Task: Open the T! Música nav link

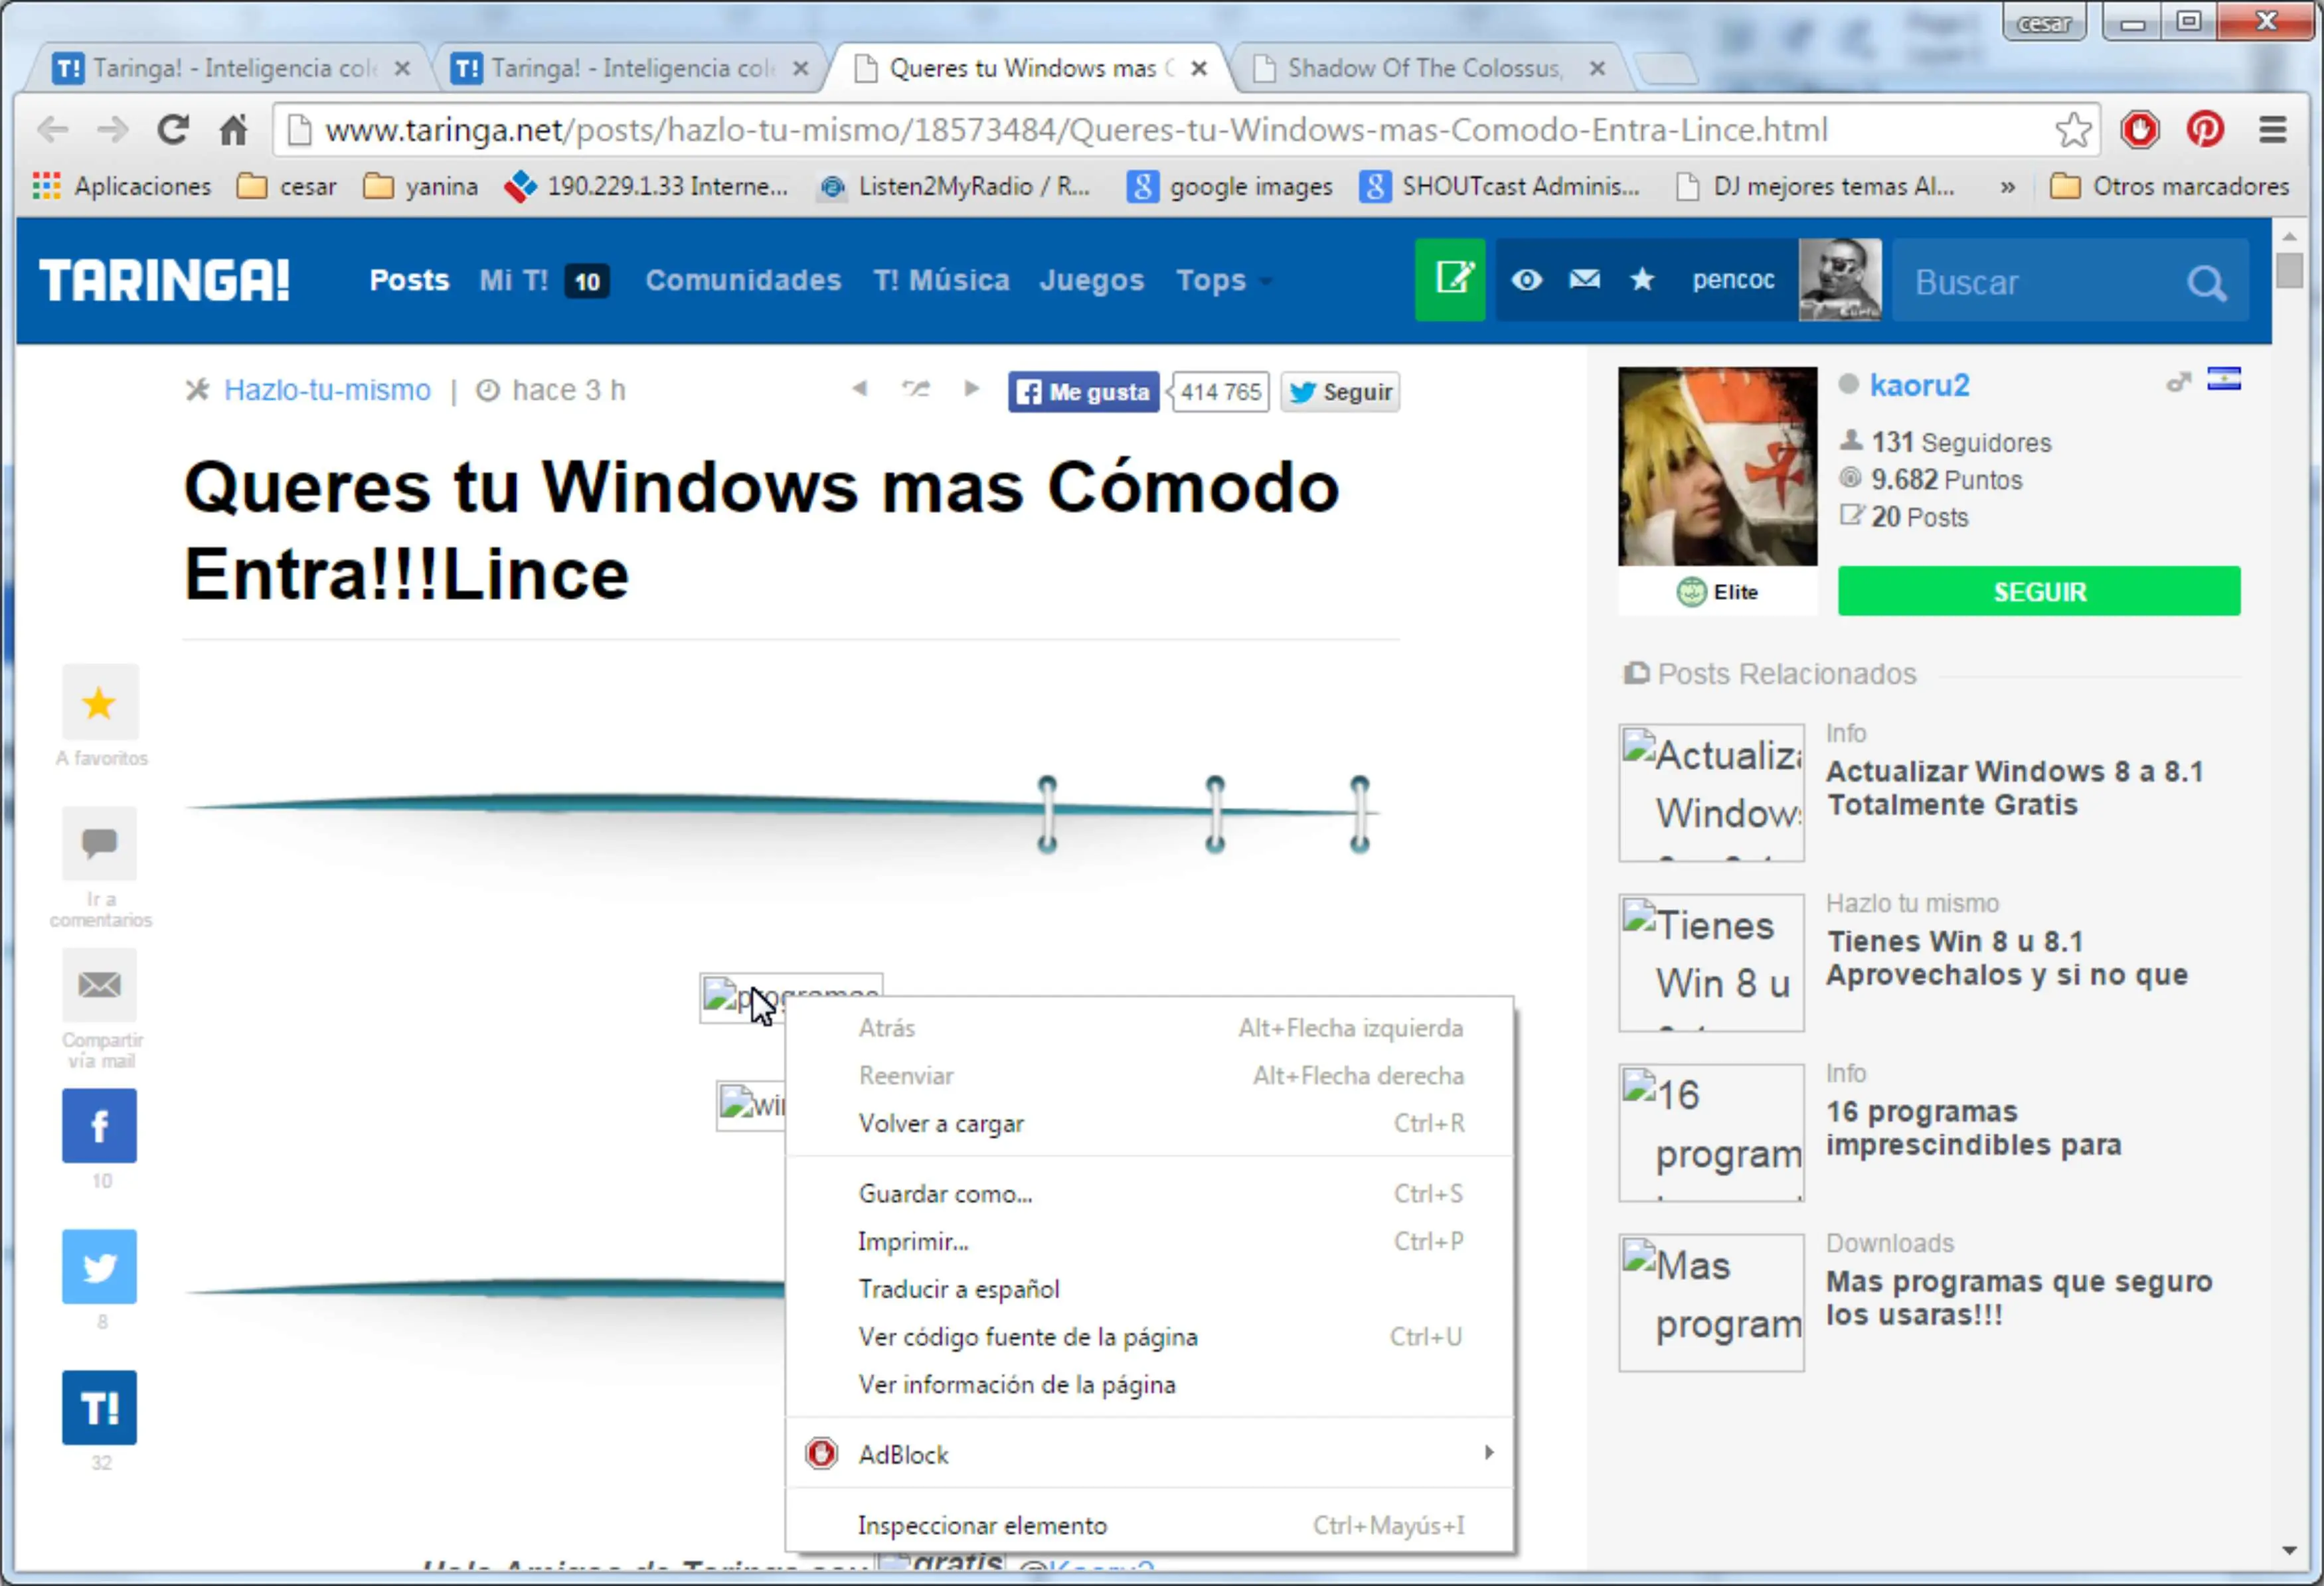Action: 941,280
